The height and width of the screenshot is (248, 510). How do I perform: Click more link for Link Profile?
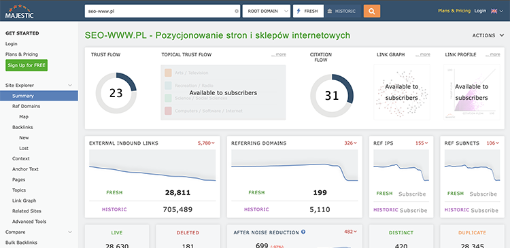pyautogui.click(x=493, y=54)
